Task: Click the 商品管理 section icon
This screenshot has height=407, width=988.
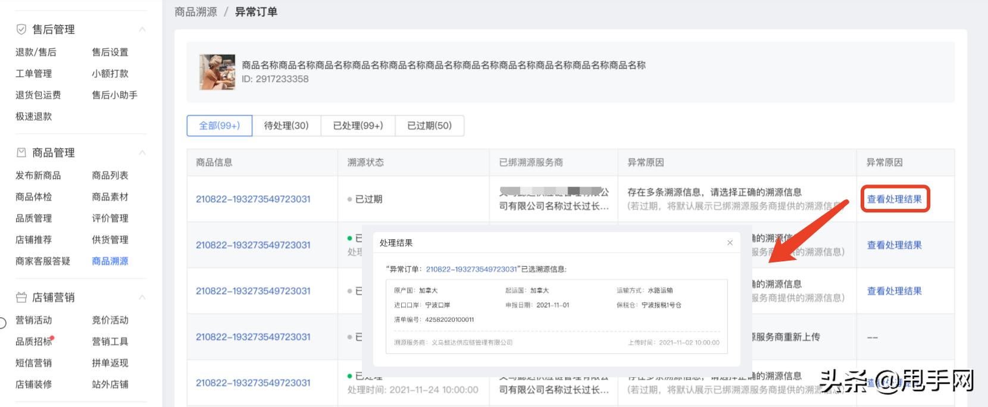Action: (x=21, y=152)
